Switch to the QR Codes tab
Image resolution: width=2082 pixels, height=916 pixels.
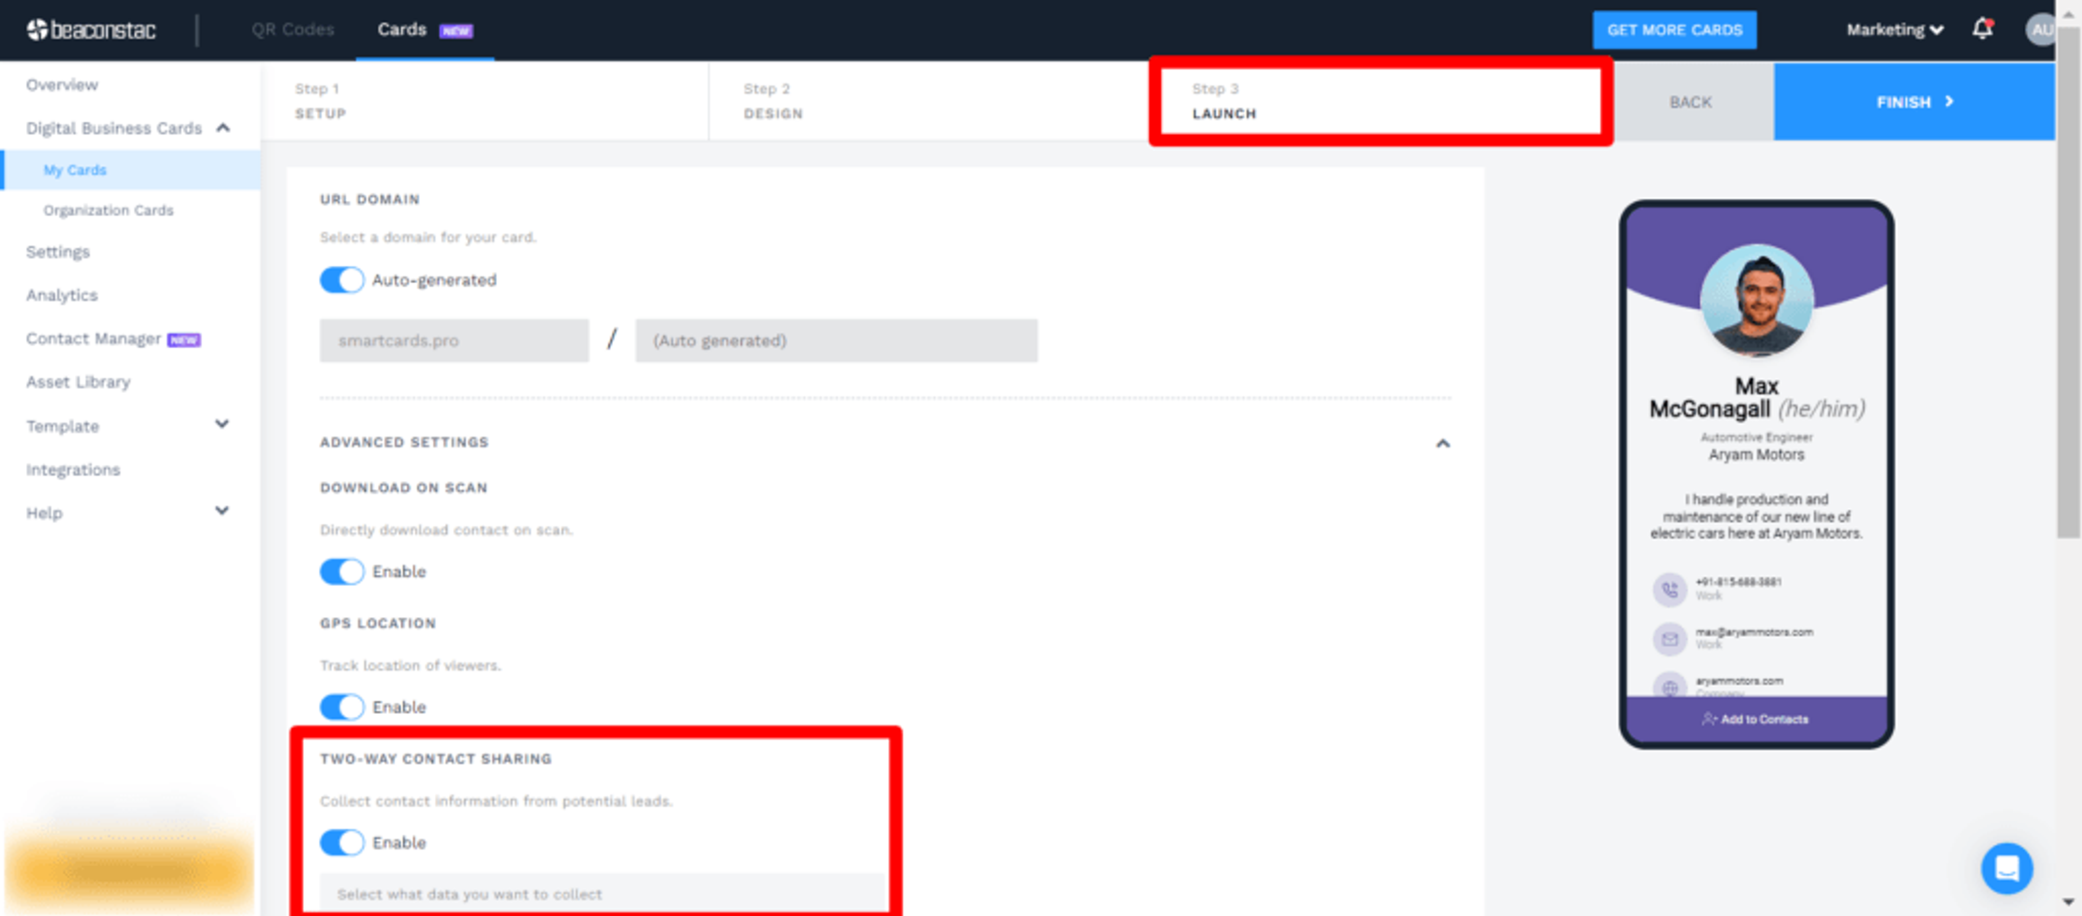click(293, 30)
